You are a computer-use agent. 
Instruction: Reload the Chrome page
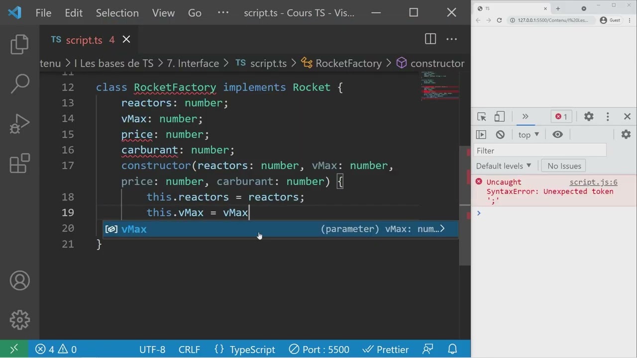click(499, 20)
